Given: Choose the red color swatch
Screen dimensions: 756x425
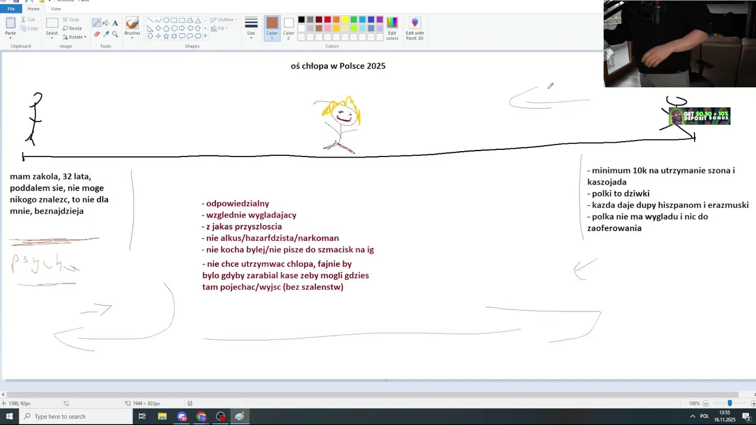Looking at the screenshot, I should [x=327, y=20].
